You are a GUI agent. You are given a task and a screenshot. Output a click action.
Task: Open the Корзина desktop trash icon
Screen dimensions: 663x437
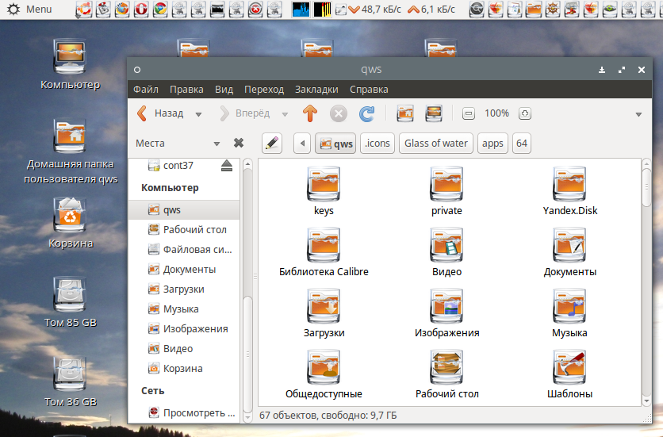click(x=71, y=223)
